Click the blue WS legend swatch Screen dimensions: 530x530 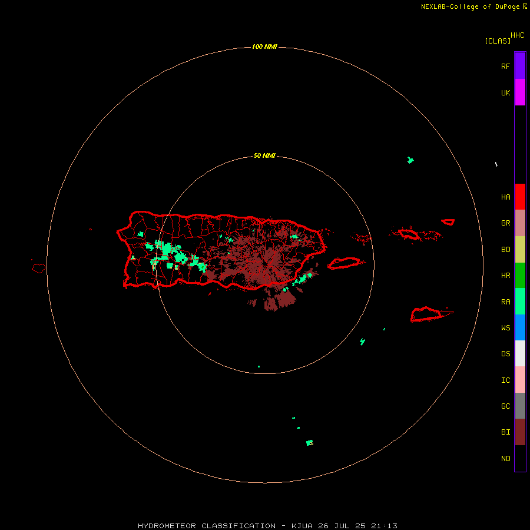click(x=520, y=327)
